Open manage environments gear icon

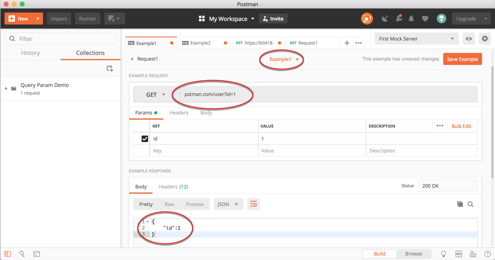485,39
